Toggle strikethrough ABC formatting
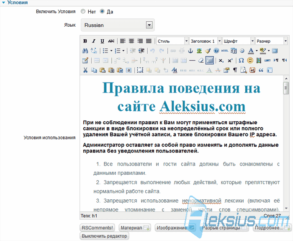Viewport: 293px width, 241px height. [x=111, y=41]
